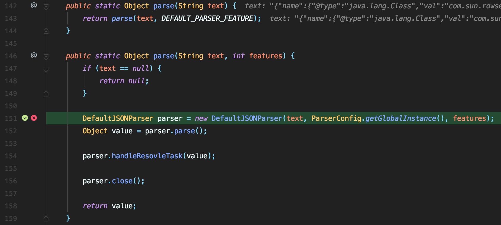
Task: Click the @ gutter icon on line 142
Action: click(34, 5)
